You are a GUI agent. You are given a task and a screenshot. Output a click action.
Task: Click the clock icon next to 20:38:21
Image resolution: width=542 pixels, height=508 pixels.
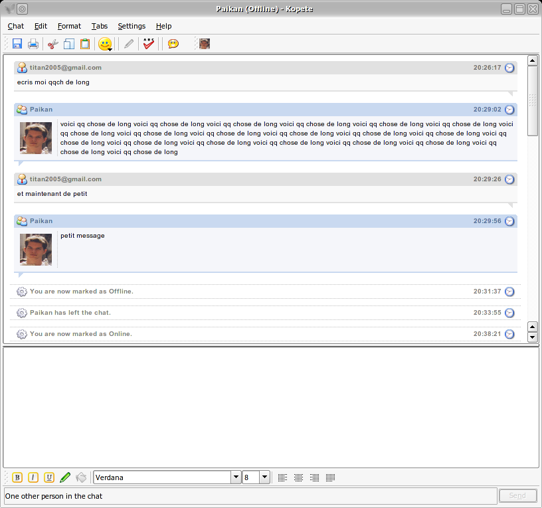[x=509, y=334]
